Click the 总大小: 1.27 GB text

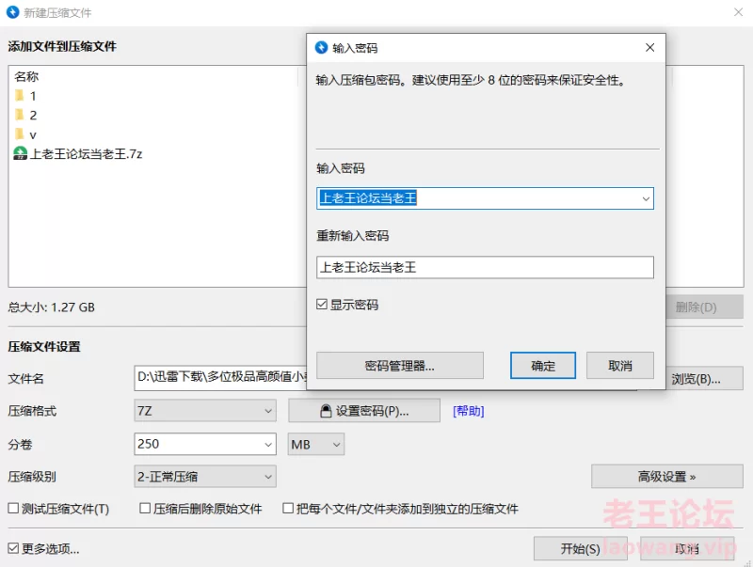(52, 307)
